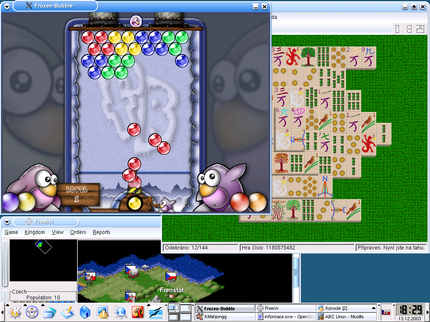Open the pencil-and-paper editor icon in panel
The height and width of the screenshot is (322, 430).
click(x=67, y=312)
